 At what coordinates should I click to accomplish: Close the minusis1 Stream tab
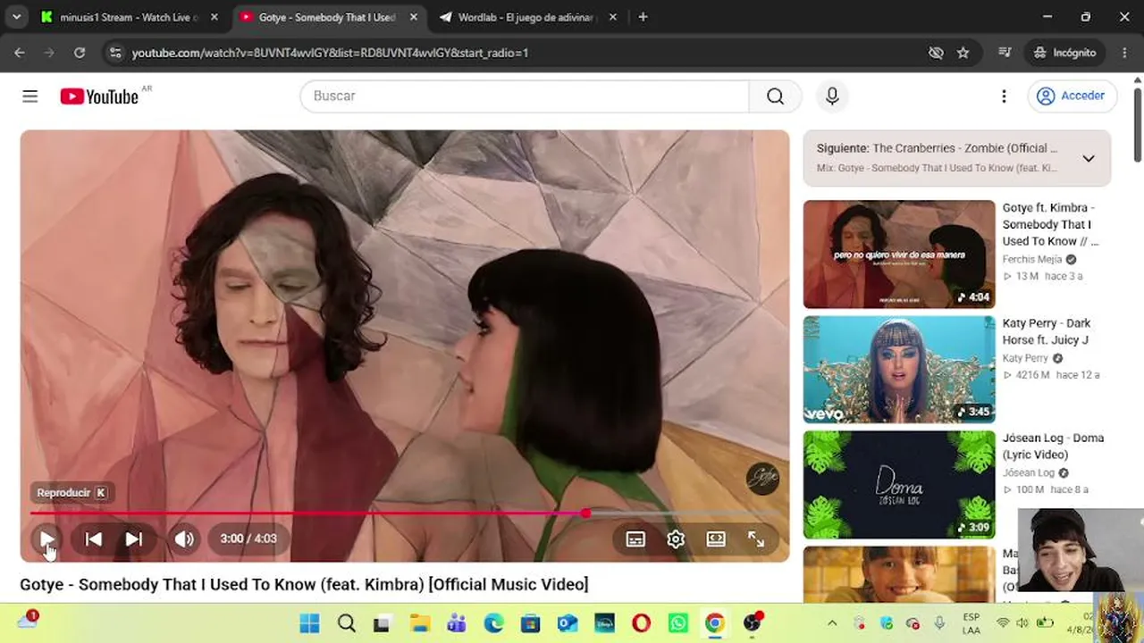214,17
